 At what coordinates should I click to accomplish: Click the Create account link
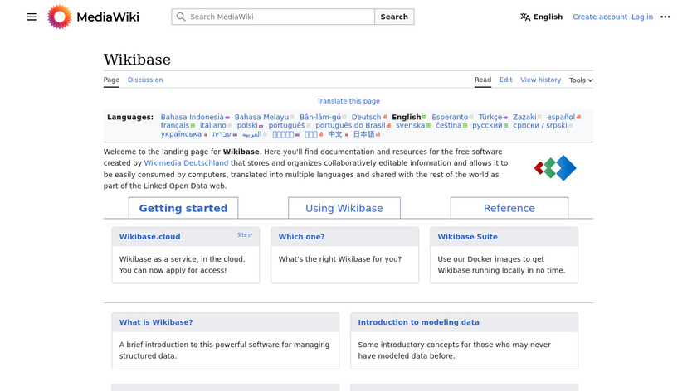(x=599, y=17)
